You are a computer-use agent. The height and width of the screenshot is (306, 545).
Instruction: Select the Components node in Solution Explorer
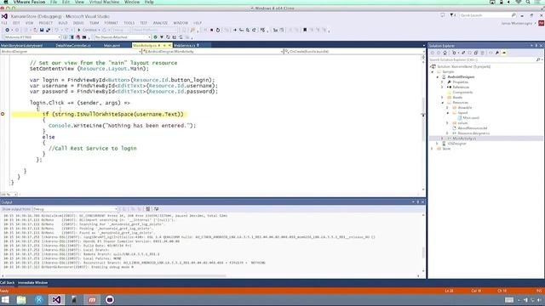pyautogui.click(x=462, y=93)
